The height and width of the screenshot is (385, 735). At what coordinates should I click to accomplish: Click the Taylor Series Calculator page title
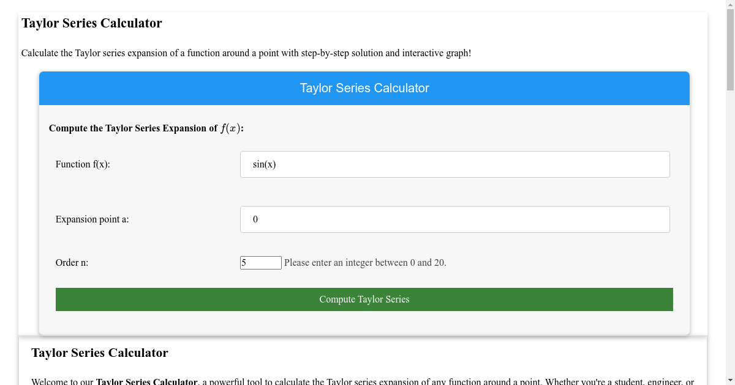pos(91,23)
